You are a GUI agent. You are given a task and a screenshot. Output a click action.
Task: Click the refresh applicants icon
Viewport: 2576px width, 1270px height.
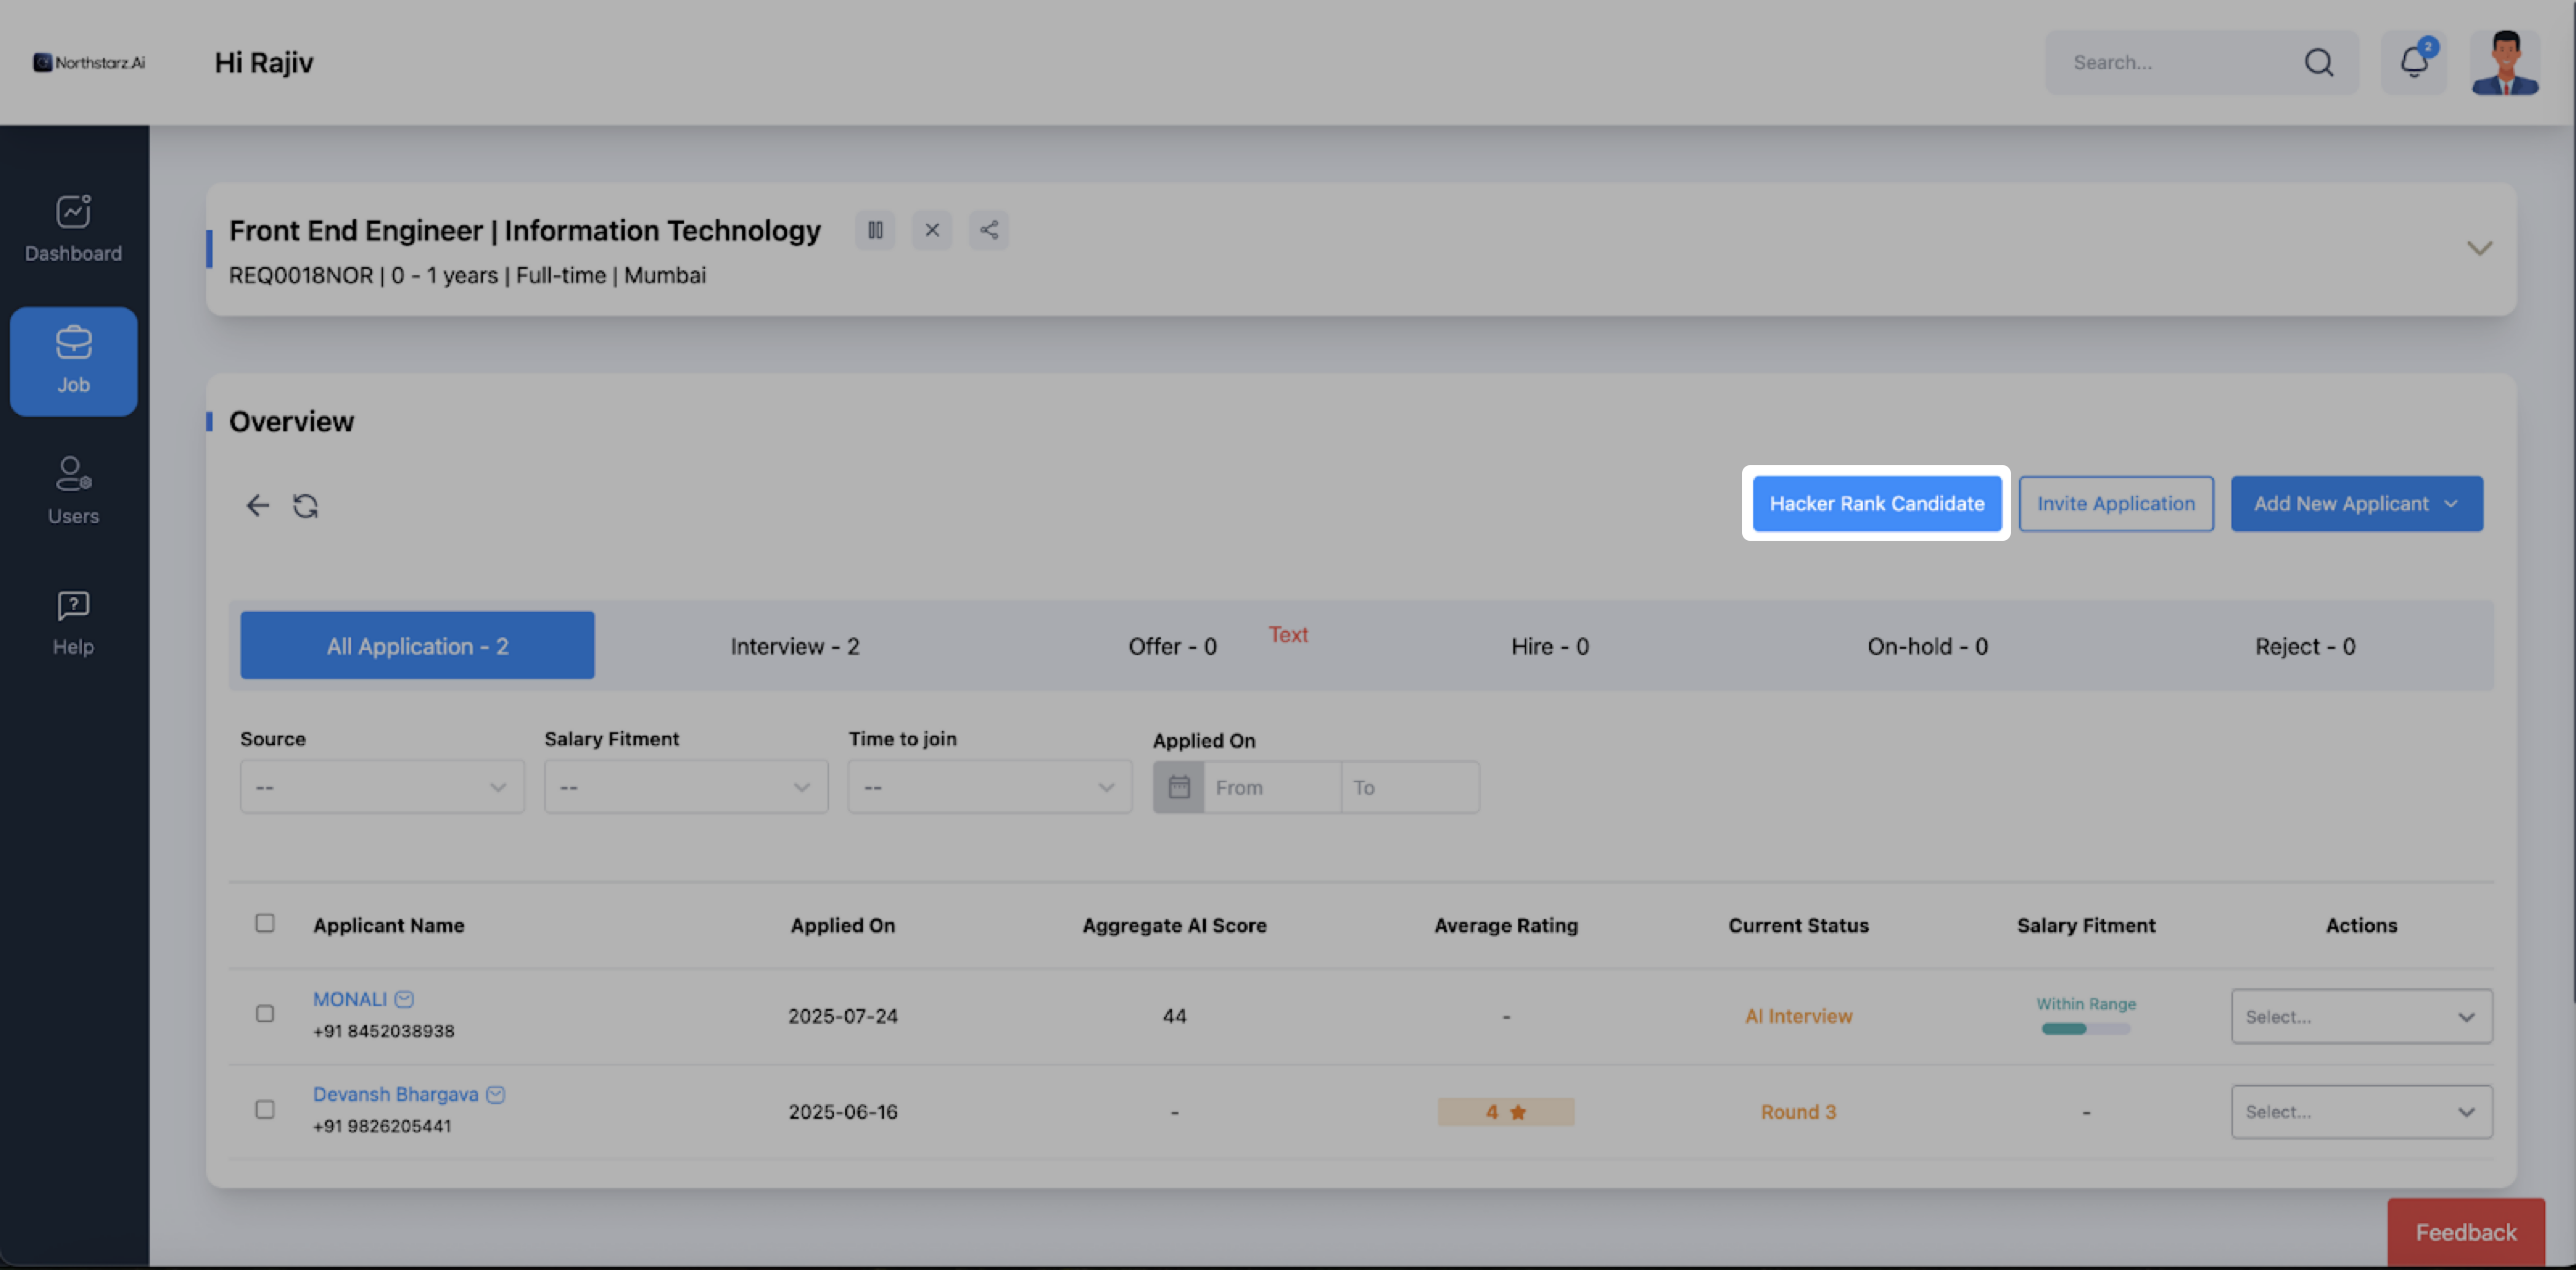coord(305,506)
